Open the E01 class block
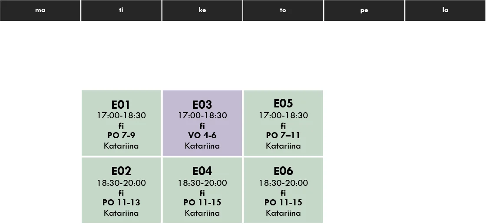Viewport: 486px width, 224px height. pos(121,123)
